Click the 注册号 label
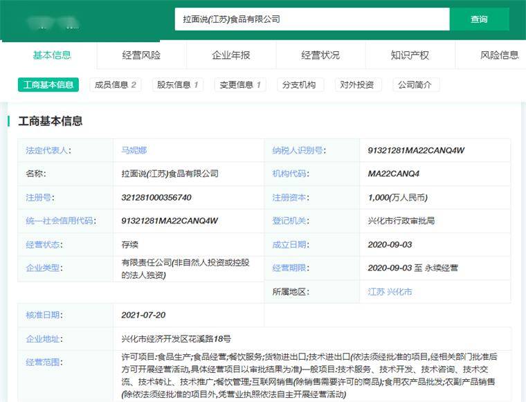 (x=40, y=197)
